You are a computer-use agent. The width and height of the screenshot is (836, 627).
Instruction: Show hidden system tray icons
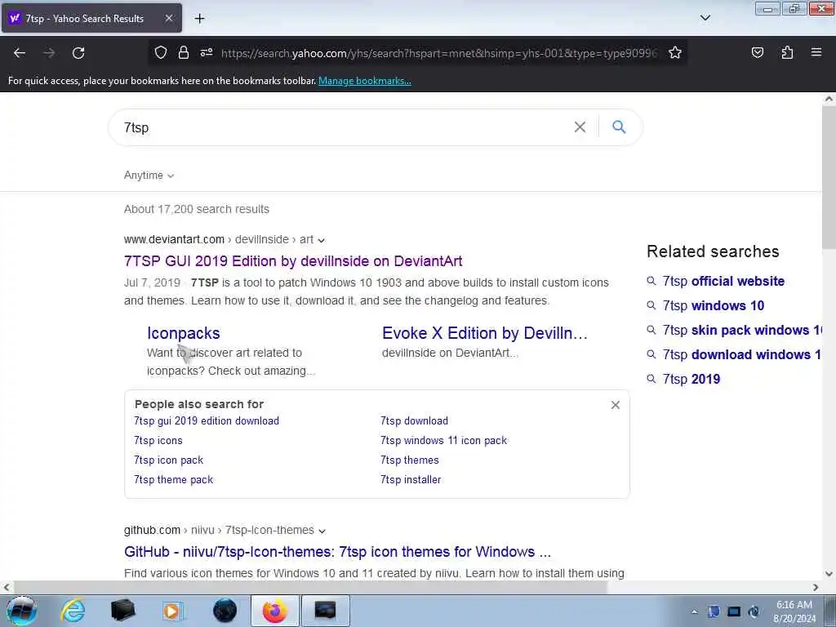coord(694,611)
